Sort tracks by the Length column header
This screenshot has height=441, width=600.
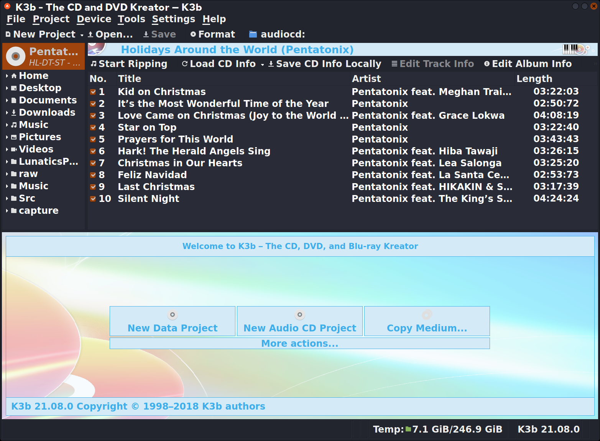click(x=534, y=79)
